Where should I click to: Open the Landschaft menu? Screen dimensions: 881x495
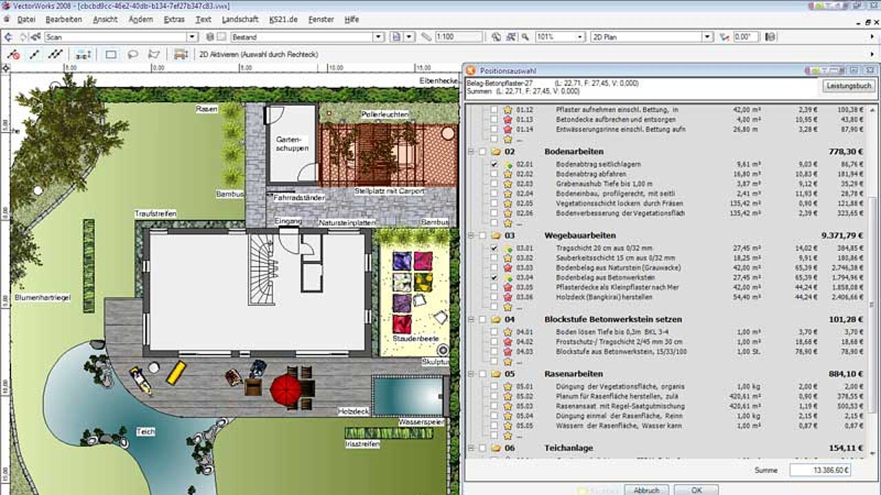tap(240, 19)
